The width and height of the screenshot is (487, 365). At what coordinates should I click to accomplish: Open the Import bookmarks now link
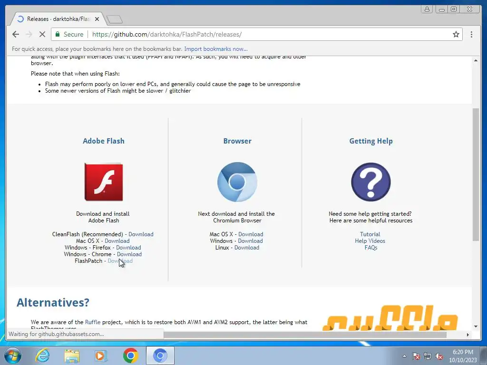pos(216,49)
